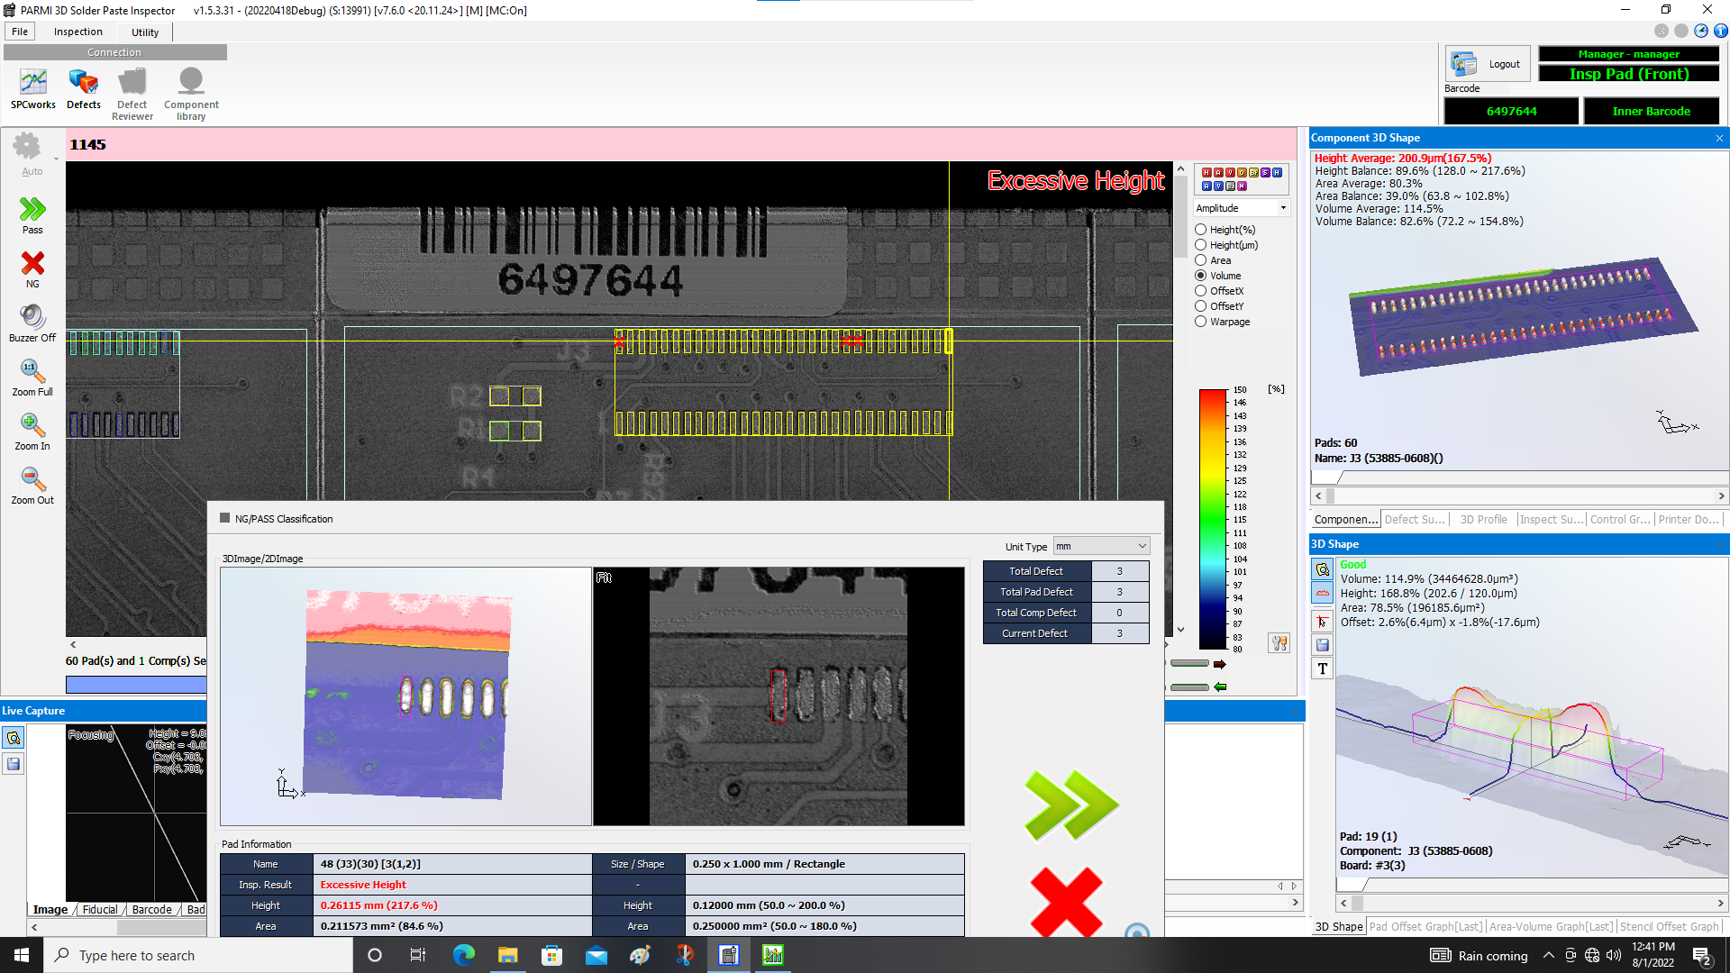The width and height of the screenshot is (1730, 973).
Task: Choose the Warpage radio option
Action: click(1201, 322)
